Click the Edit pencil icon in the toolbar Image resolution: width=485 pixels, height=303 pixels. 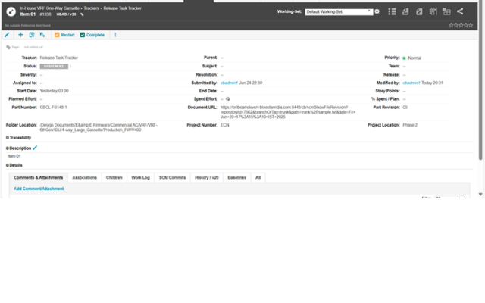[7, 35]
